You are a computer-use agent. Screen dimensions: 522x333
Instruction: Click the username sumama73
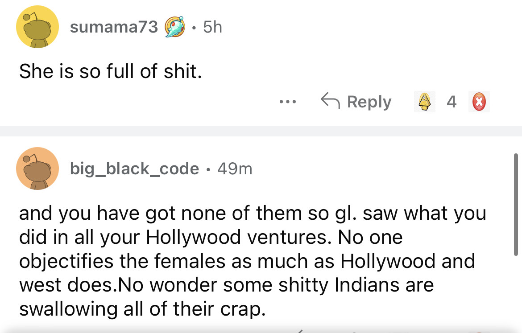coord(114,27)
